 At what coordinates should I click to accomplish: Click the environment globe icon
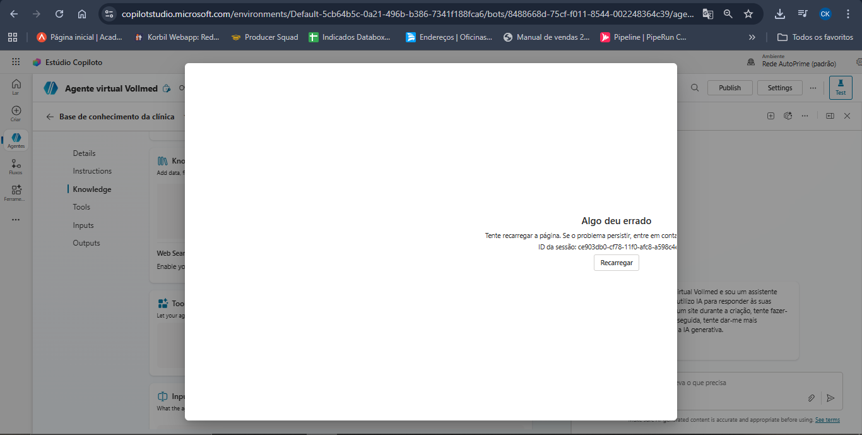click(x=751, y=63)
